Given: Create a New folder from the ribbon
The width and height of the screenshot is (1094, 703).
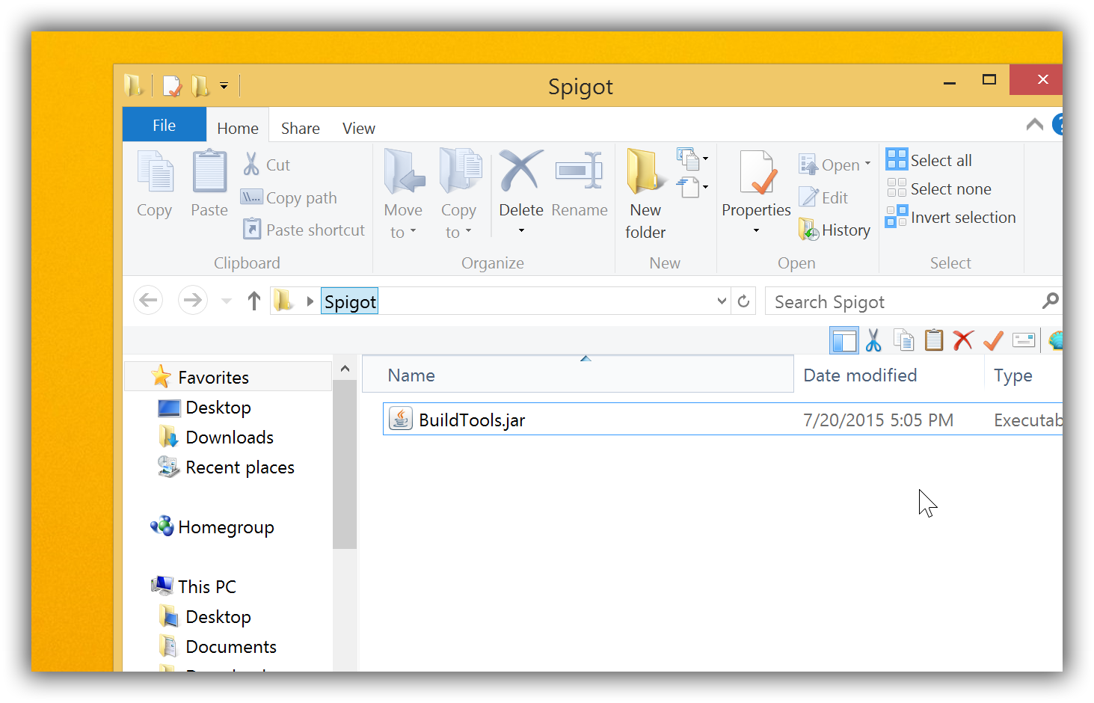Looking at the screenshot, I should click(645, 191).
